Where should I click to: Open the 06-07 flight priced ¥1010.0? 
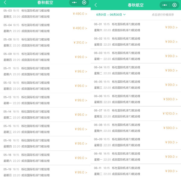[x=136, y=113]
